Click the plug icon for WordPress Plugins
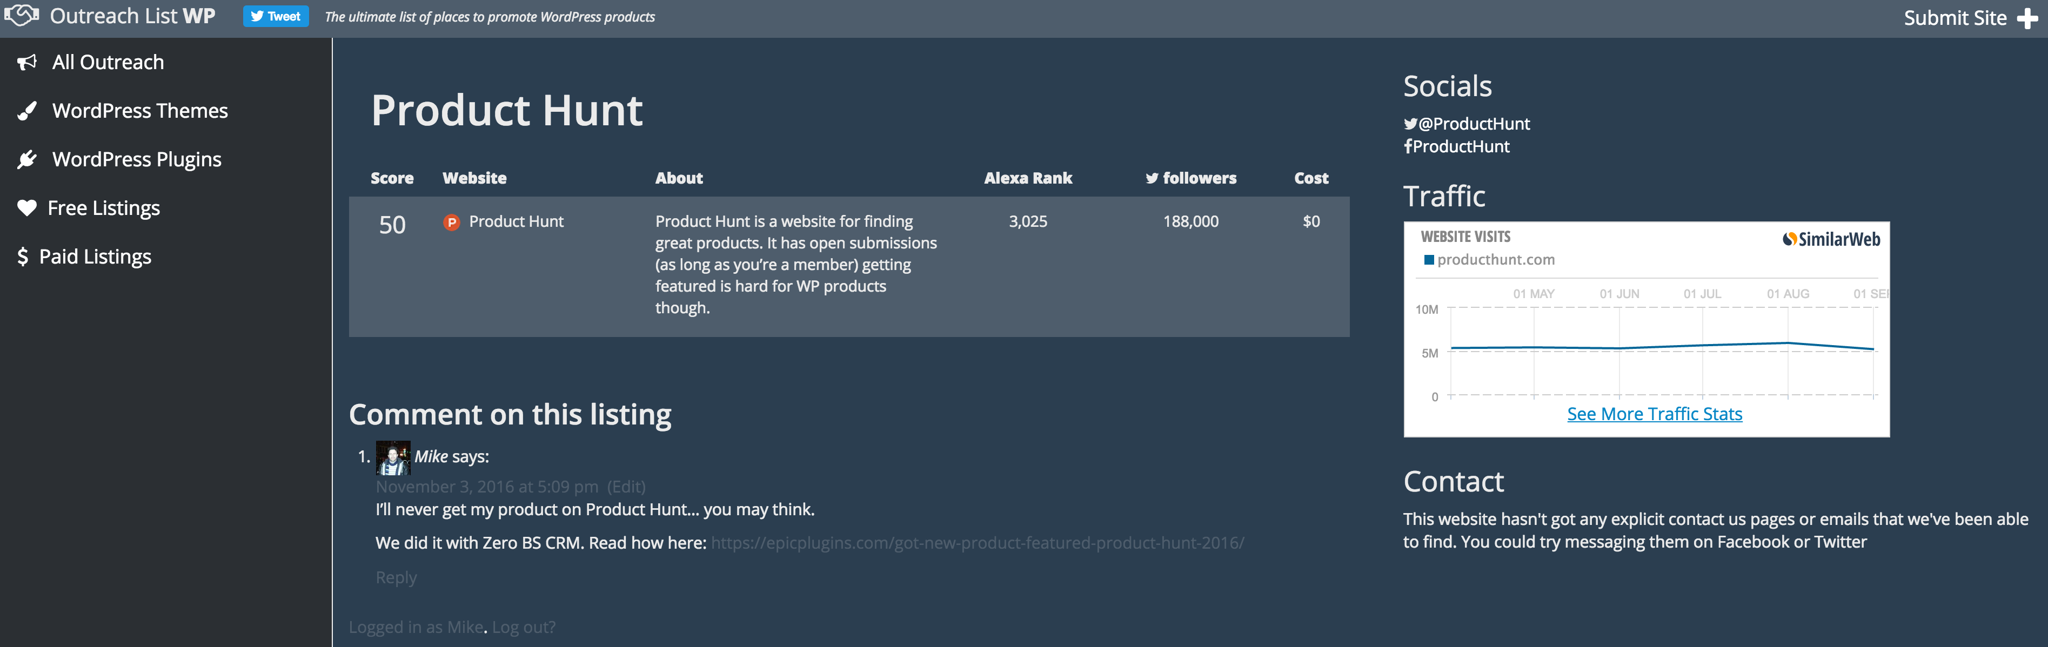The width and height of the screenshot is (2048, 647). point(27,160)
